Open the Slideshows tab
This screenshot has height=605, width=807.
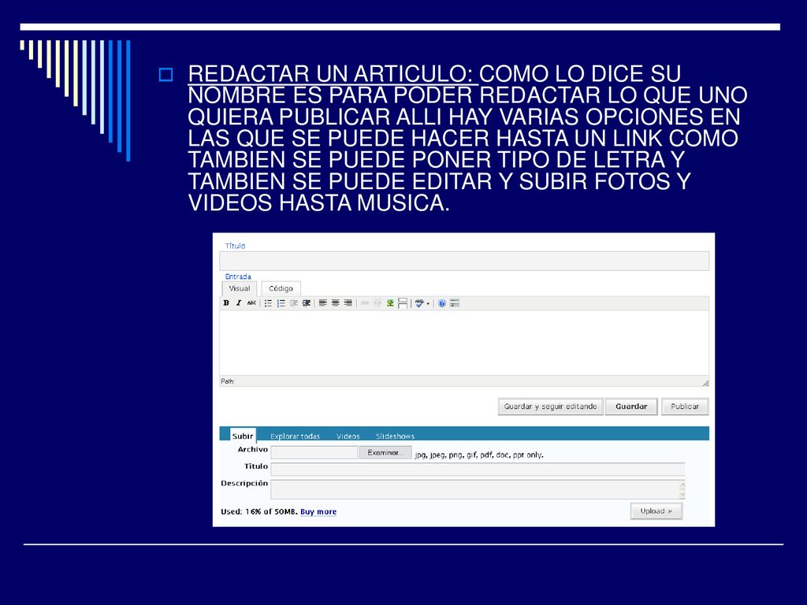(395, 436)
